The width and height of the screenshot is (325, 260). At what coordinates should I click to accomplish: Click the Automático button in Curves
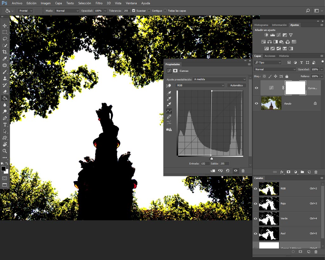(x=236, y=85)
